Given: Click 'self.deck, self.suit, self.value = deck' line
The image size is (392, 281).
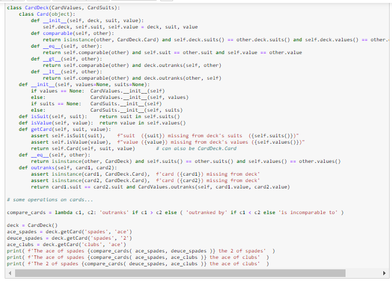Looking at the screenshot, I should 120,27.
